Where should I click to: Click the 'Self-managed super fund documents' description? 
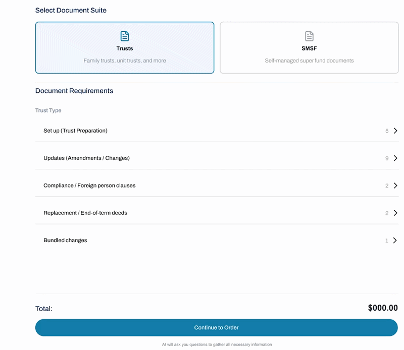(309, 61)
